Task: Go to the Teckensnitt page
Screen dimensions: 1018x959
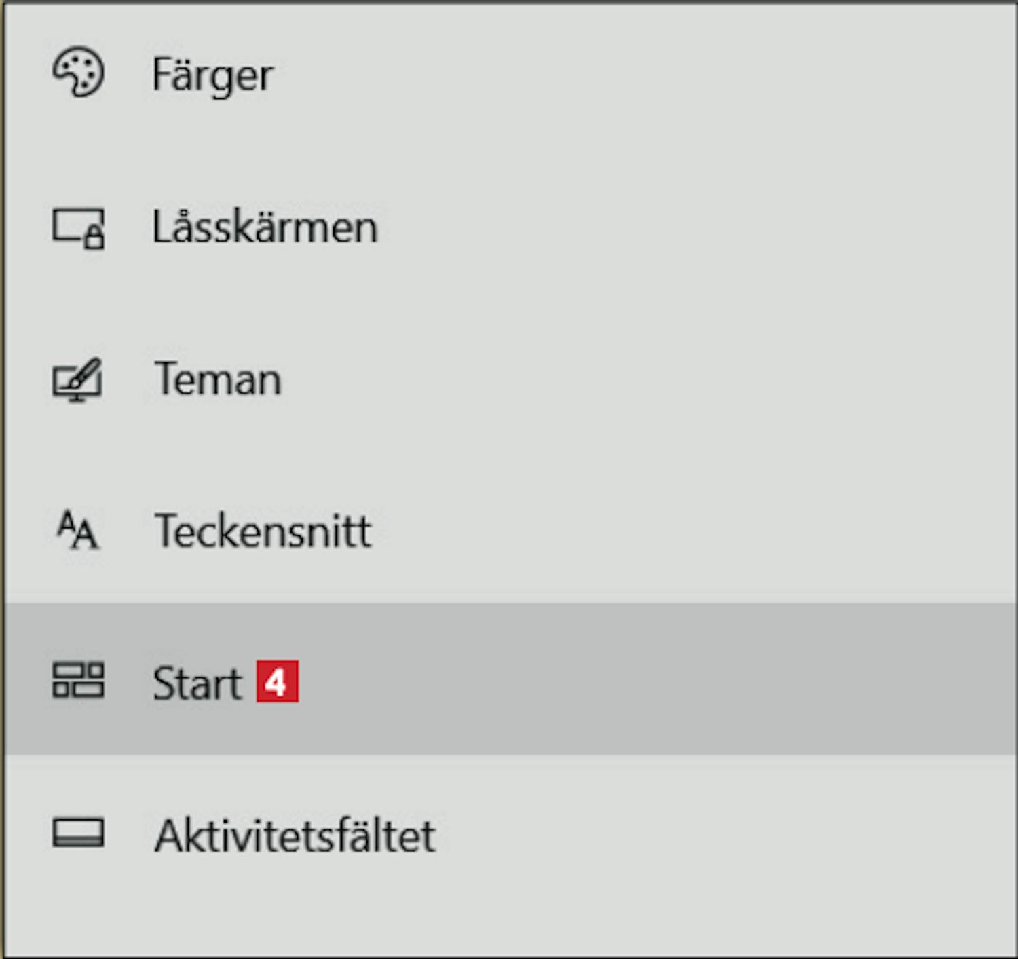Action: tap(263, 531)
